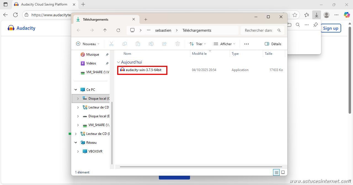Screen dimensions: 353x185
Task: Click the Up one level arrow
Action: pyautogui.click(x=105, y=30)
